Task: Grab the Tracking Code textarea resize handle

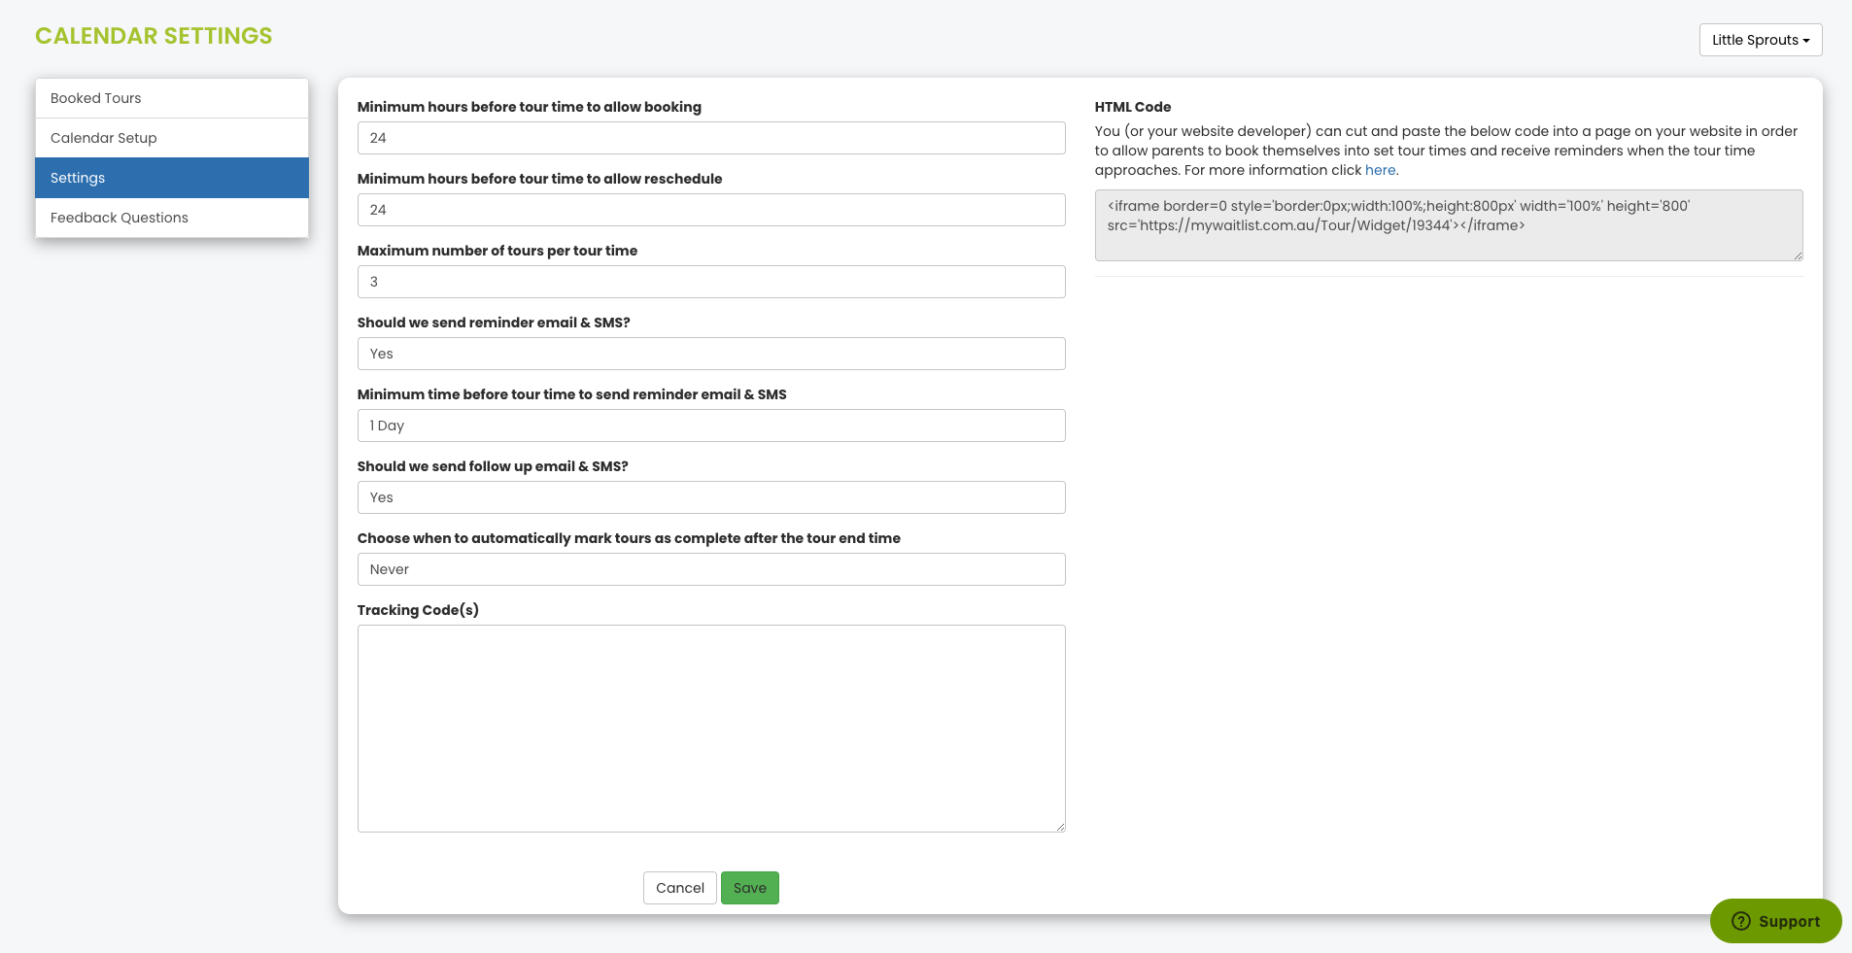Action: (1060, 827)
